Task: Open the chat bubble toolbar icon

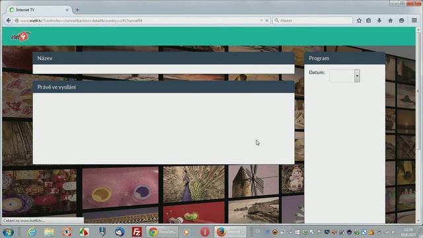Action: pos(401,20)
